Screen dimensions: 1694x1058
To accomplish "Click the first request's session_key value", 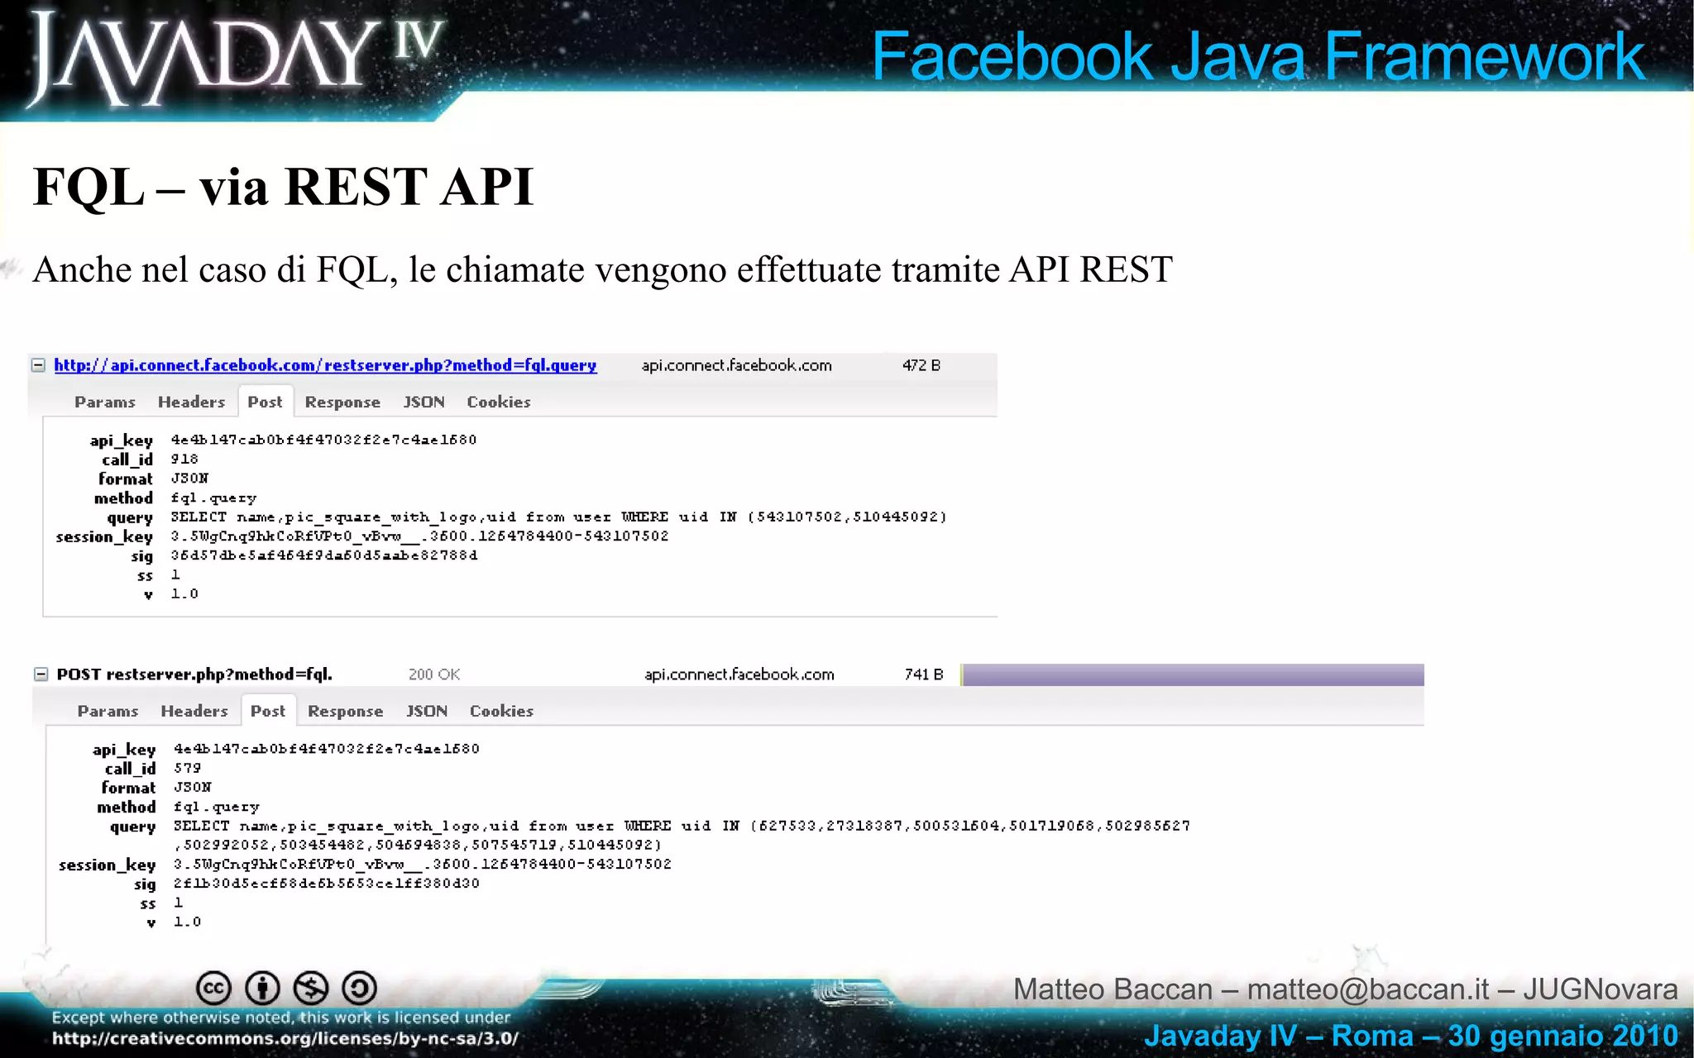I will 419,536.
